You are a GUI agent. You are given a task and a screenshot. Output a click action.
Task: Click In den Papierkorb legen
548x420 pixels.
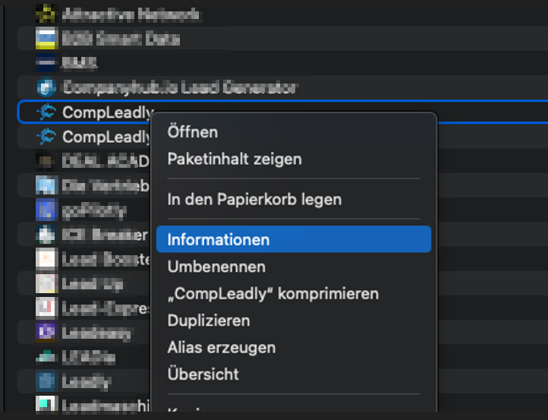(254, 200)
